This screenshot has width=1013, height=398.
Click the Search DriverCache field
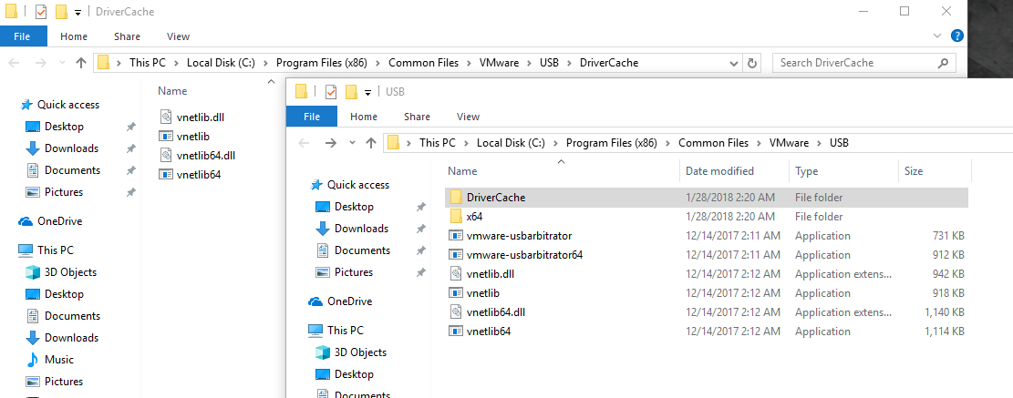click(863, 63)
